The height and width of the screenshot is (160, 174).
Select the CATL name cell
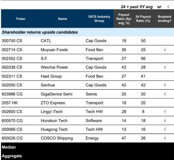click(x=46, y=41)
